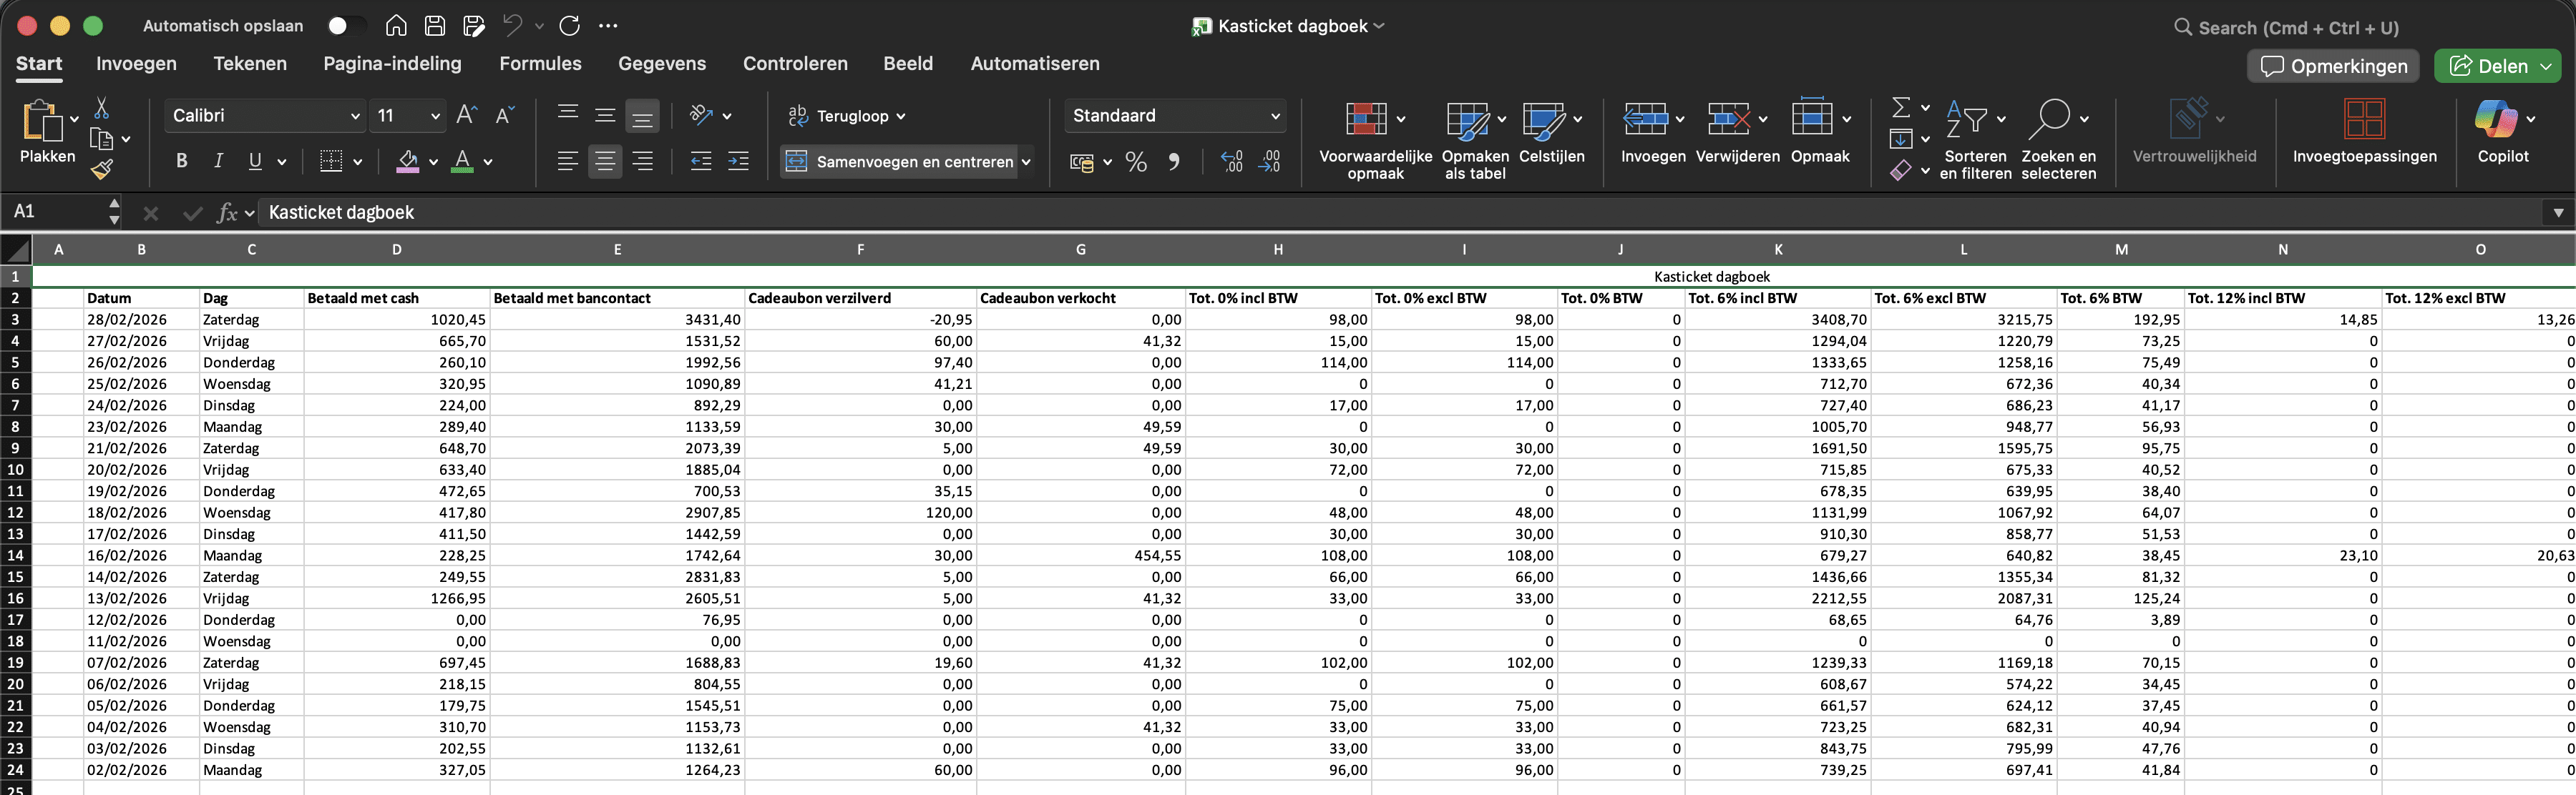Switch to Pagina-indeling tab
2576x795 pixels.
[392, 64]
